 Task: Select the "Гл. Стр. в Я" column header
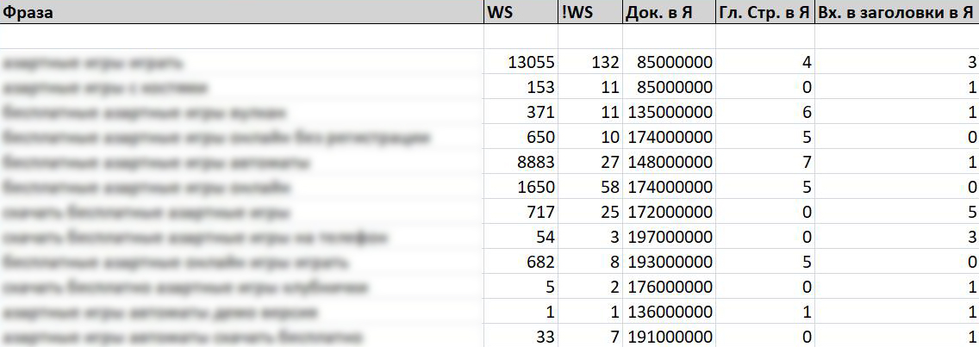pyautogui.click(x=765, y=12)
